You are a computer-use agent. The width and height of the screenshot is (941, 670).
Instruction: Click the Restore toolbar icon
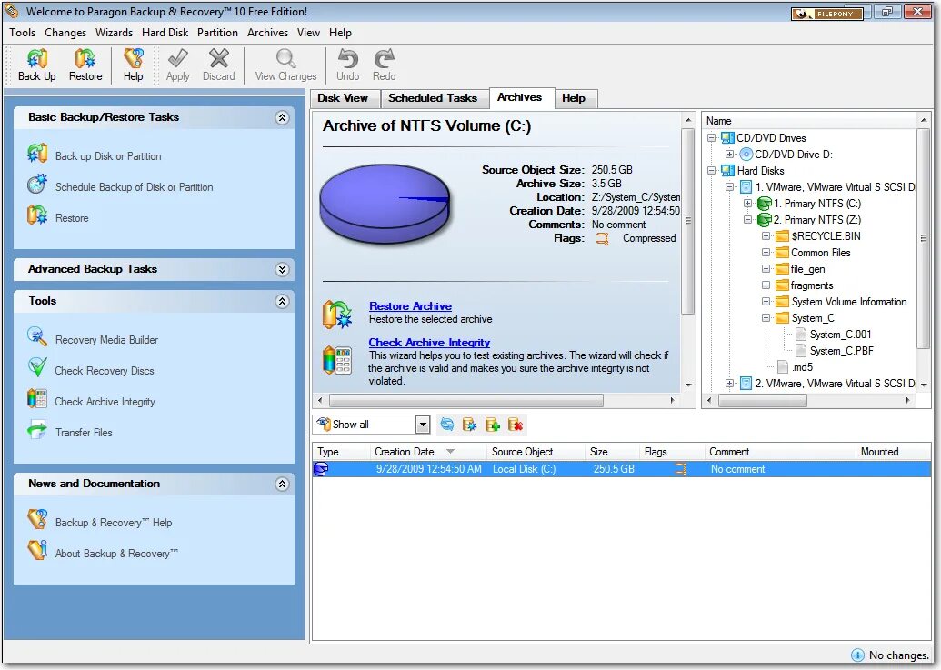click(85, 59)
